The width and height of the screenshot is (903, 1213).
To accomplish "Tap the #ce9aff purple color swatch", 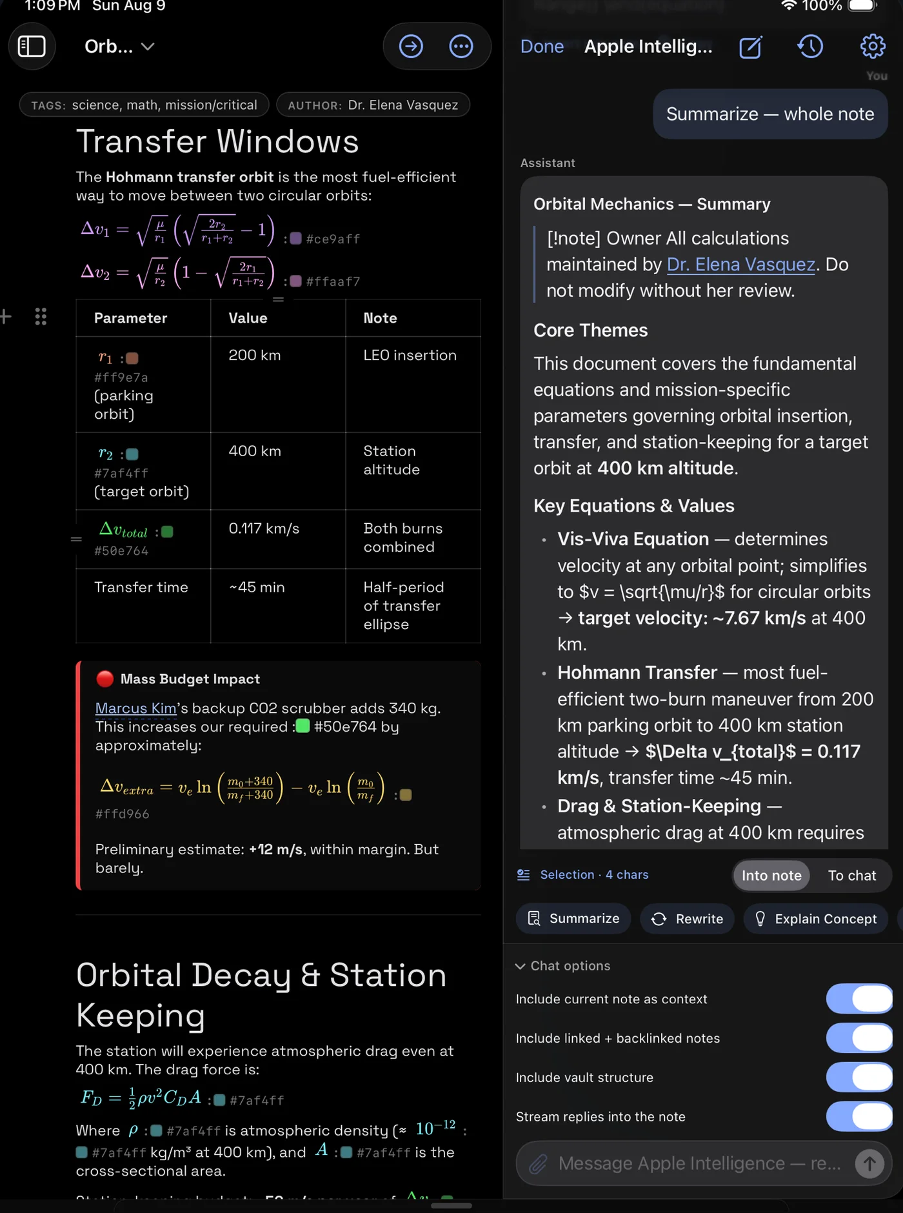I will tap(295, 239).
